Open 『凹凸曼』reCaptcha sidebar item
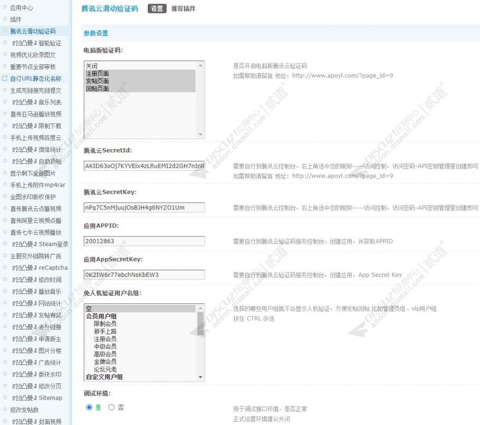The height and width of the screenshot is (425, 480). point(39,268)
